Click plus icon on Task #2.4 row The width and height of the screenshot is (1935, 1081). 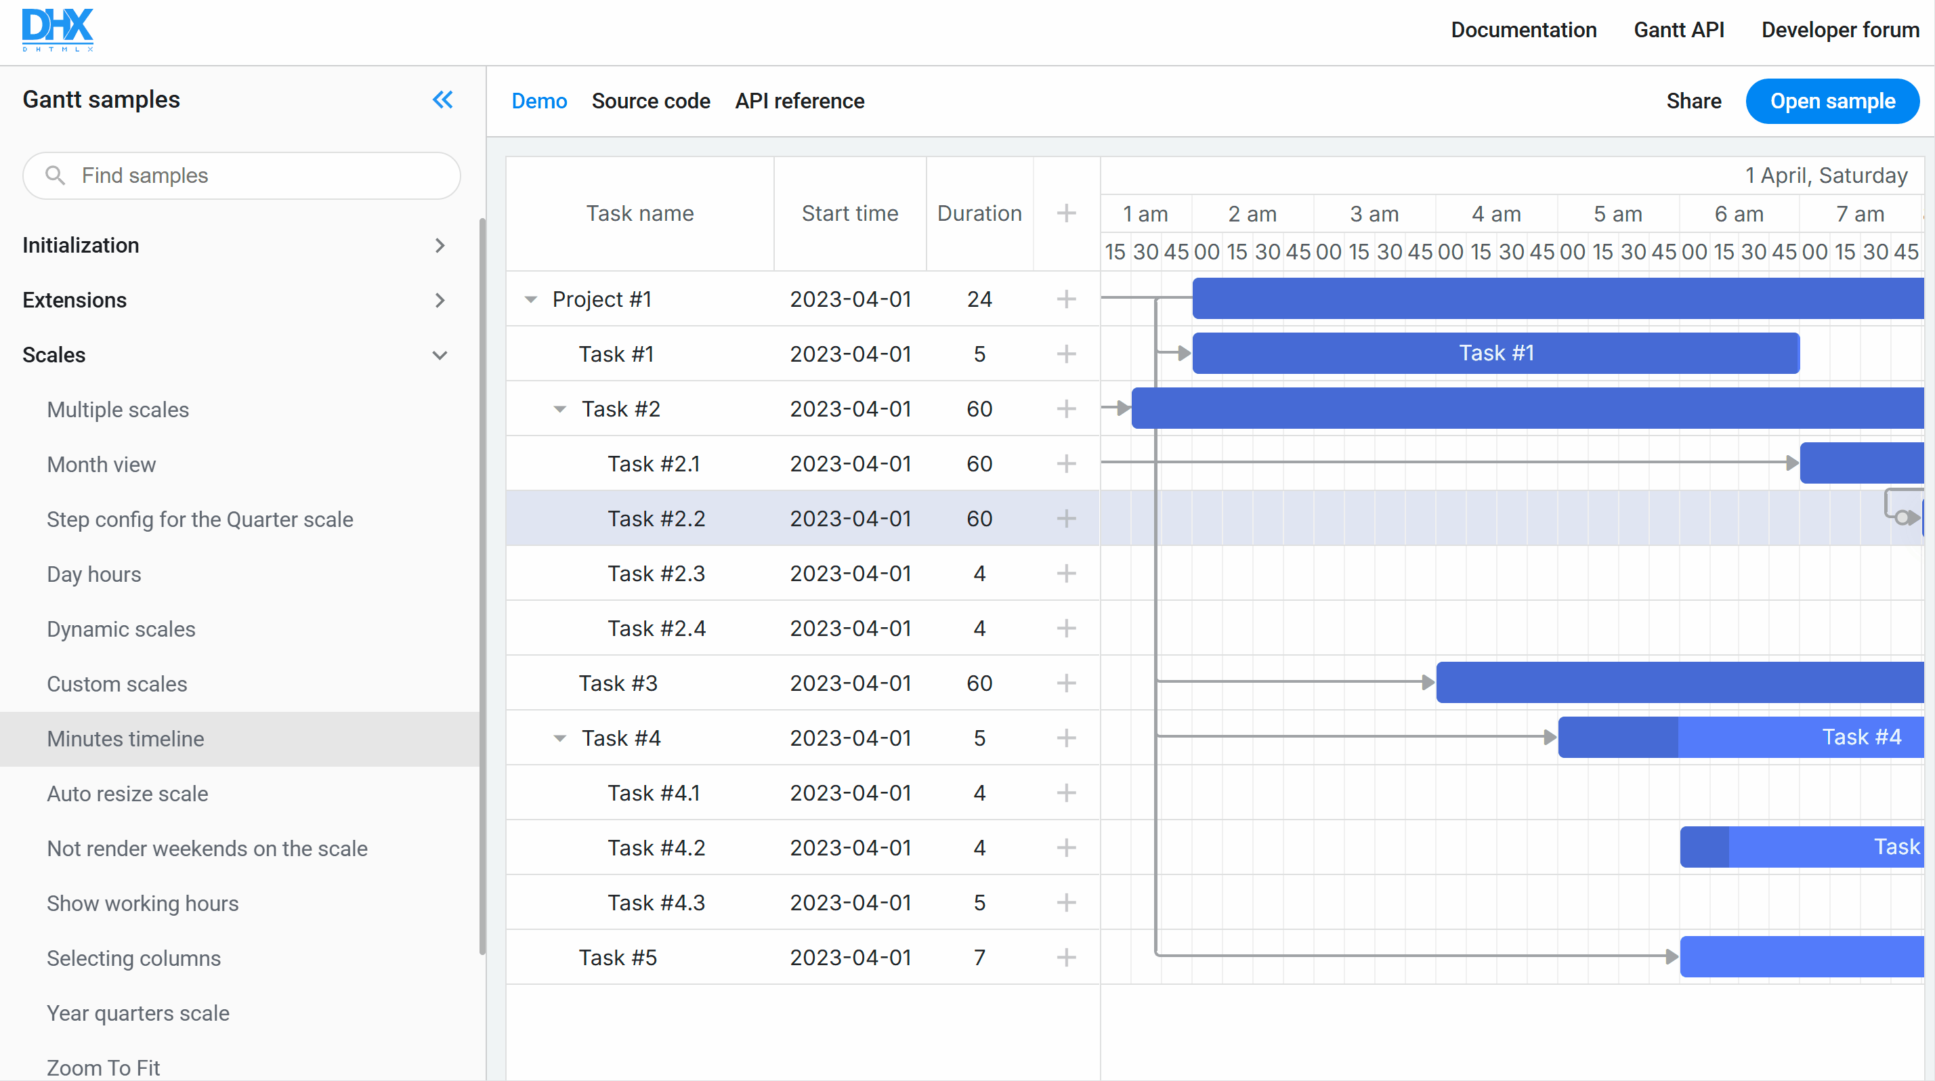click(x=1066, y=628)
